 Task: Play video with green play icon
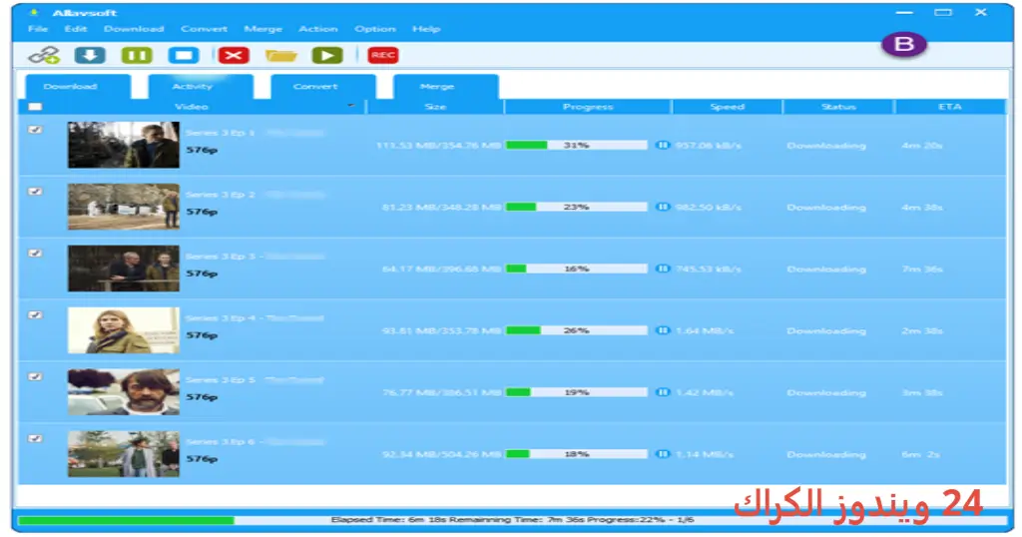(327, 55)
